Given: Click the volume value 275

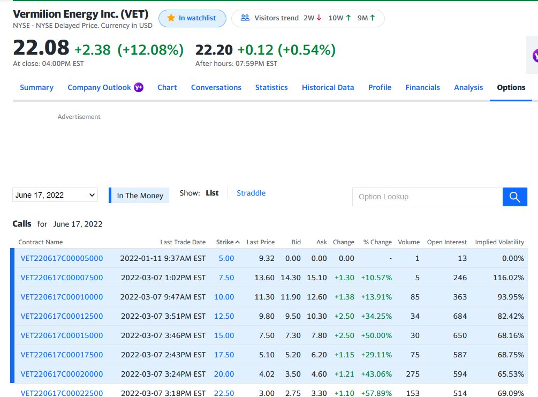Looking at the screenshot, I should (413, 373).
